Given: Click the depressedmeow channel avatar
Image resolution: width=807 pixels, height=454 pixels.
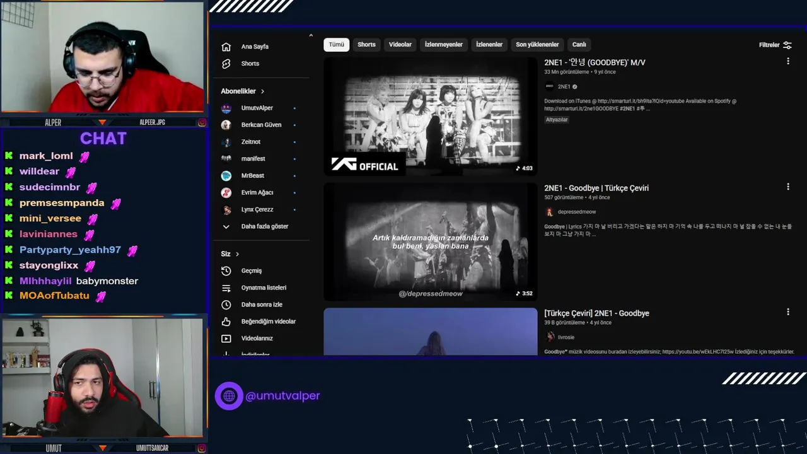Looking at the screenshot, I should pos(549,212).
